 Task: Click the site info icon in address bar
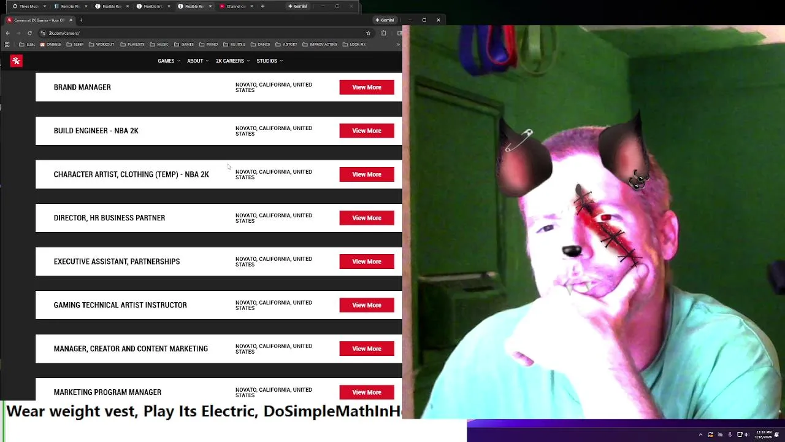pyautogui.click(x=43, y=33)
